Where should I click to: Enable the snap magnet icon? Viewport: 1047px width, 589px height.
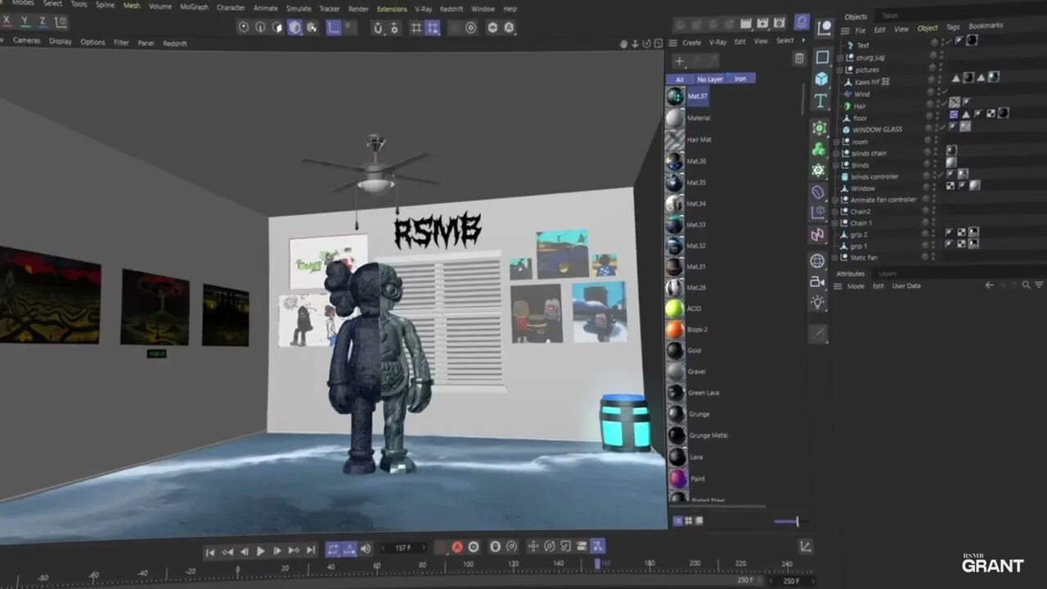(378, 28)
